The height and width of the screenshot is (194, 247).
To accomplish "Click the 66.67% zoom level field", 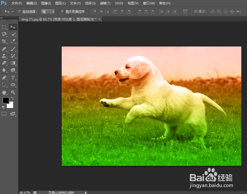I will coord(25,193).
